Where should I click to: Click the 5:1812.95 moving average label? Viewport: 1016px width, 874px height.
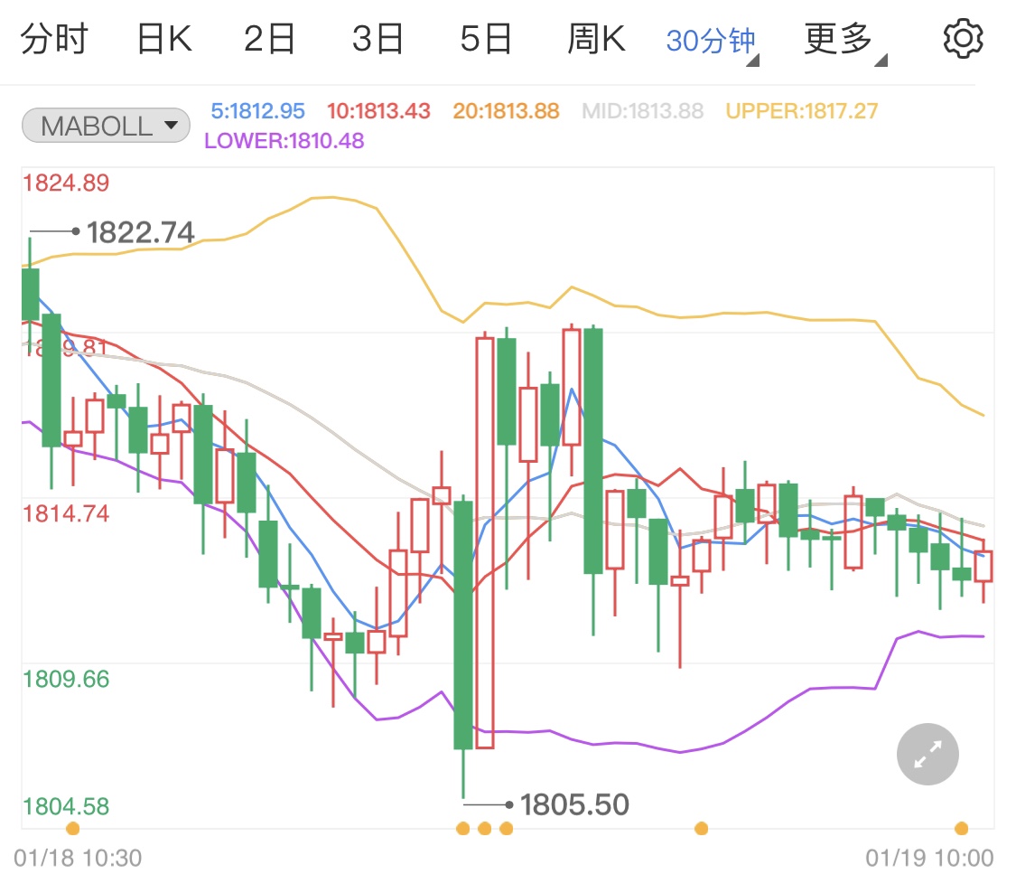(x=257, y=111)
